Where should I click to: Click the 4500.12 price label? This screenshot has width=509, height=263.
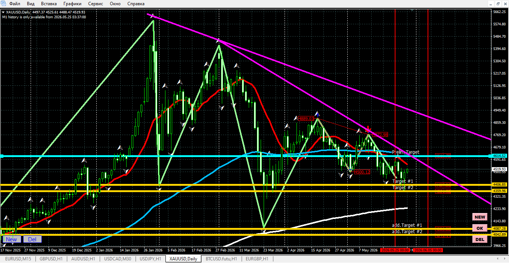click(362, 172)
